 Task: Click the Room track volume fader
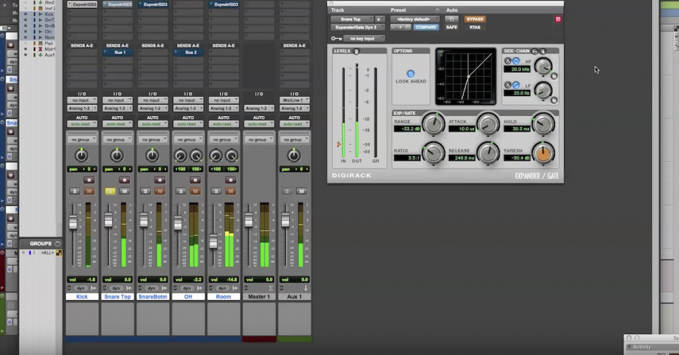pos(213,241)
